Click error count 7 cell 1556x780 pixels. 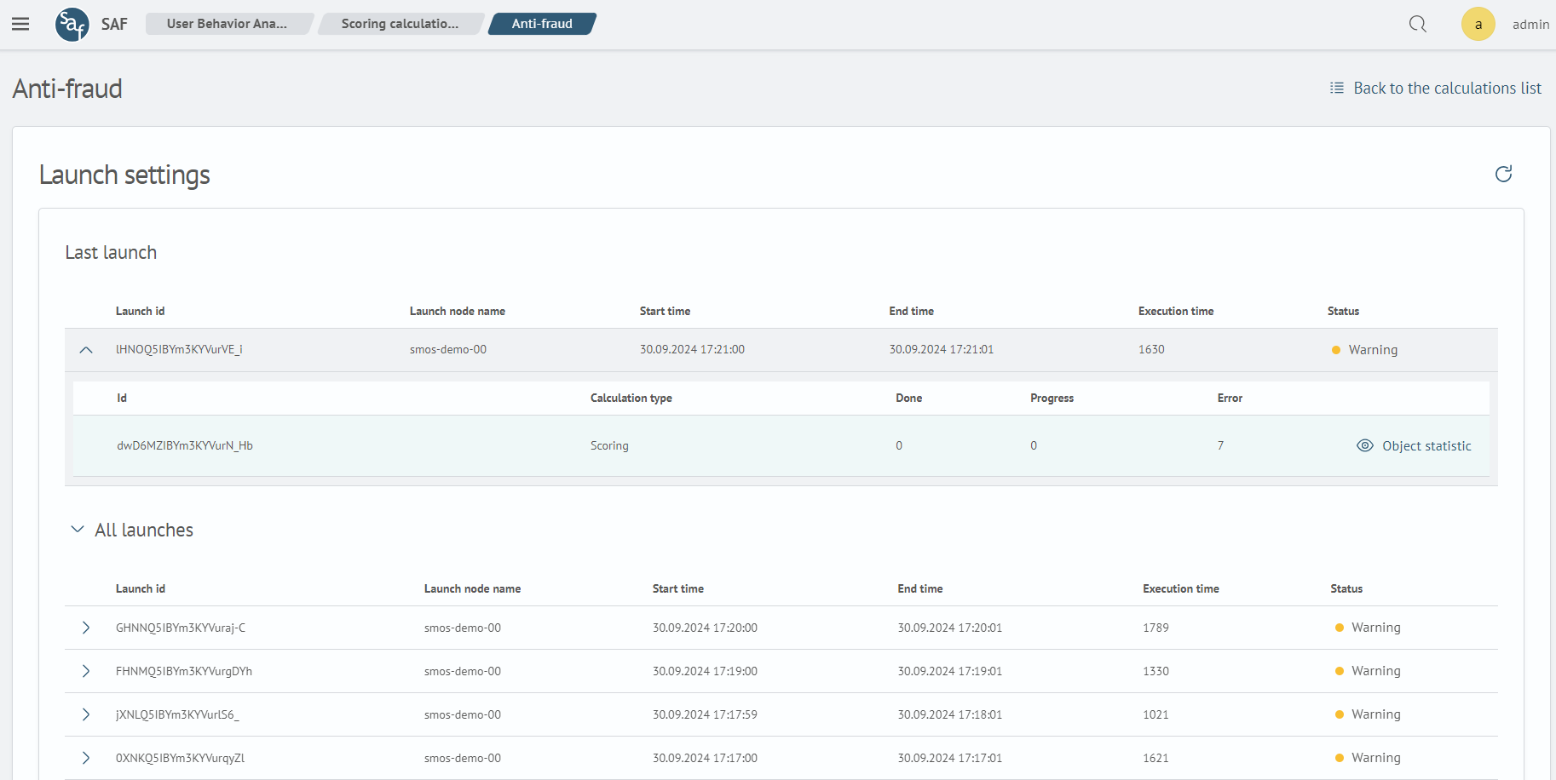pyautogui.click(x=1221, y=445)
